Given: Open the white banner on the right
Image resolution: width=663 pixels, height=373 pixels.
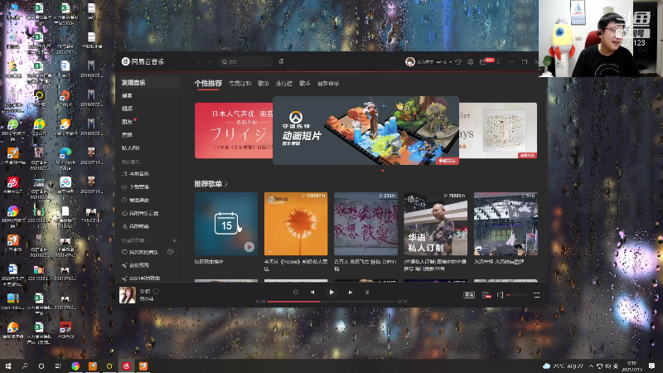Looking at the screenshot, I should pyautogui.click(x=498, y=130).
